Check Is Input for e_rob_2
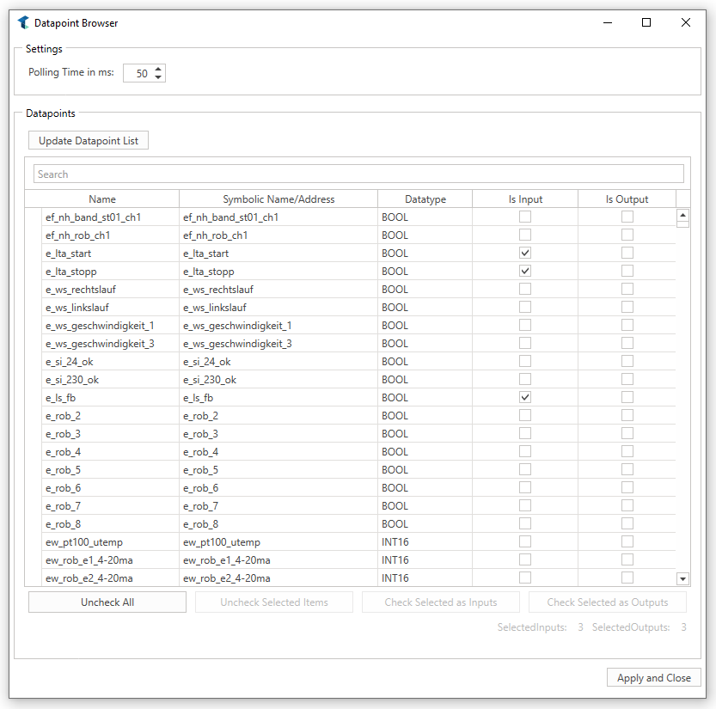716x709 pixels. pos(525,415)
